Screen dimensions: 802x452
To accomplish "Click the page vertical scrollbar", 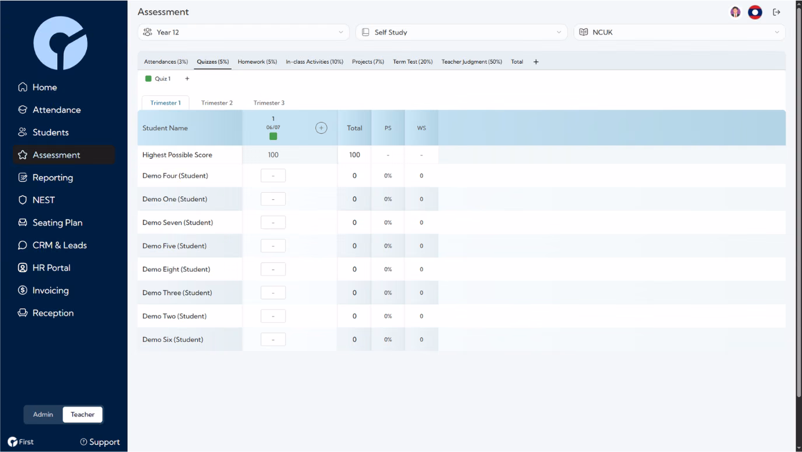I will (799, 201).
